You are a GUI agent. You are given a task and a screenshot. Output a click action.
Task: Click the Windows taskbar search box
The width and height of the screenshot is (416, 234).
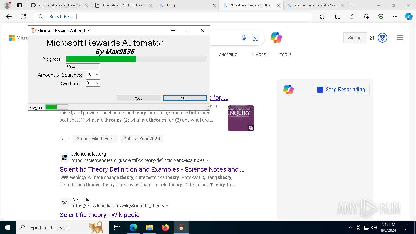[x=62, y=227]
